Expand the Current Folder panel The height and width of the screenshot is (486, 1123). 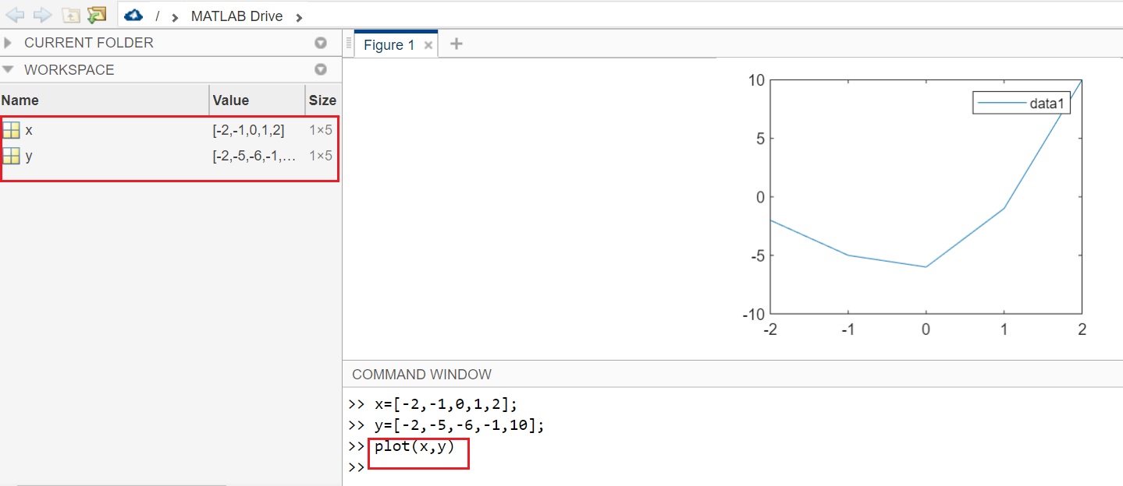8,43
